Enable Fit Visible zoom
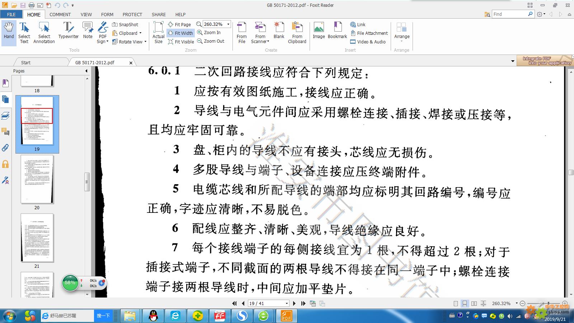 coord(181,42)
